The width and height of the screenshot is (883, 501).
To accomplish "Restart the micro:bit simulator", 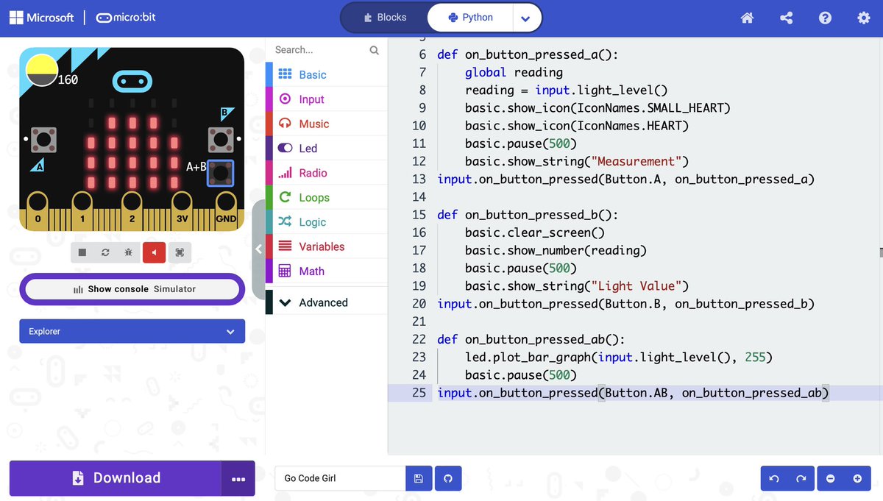I will pos(105,252).
